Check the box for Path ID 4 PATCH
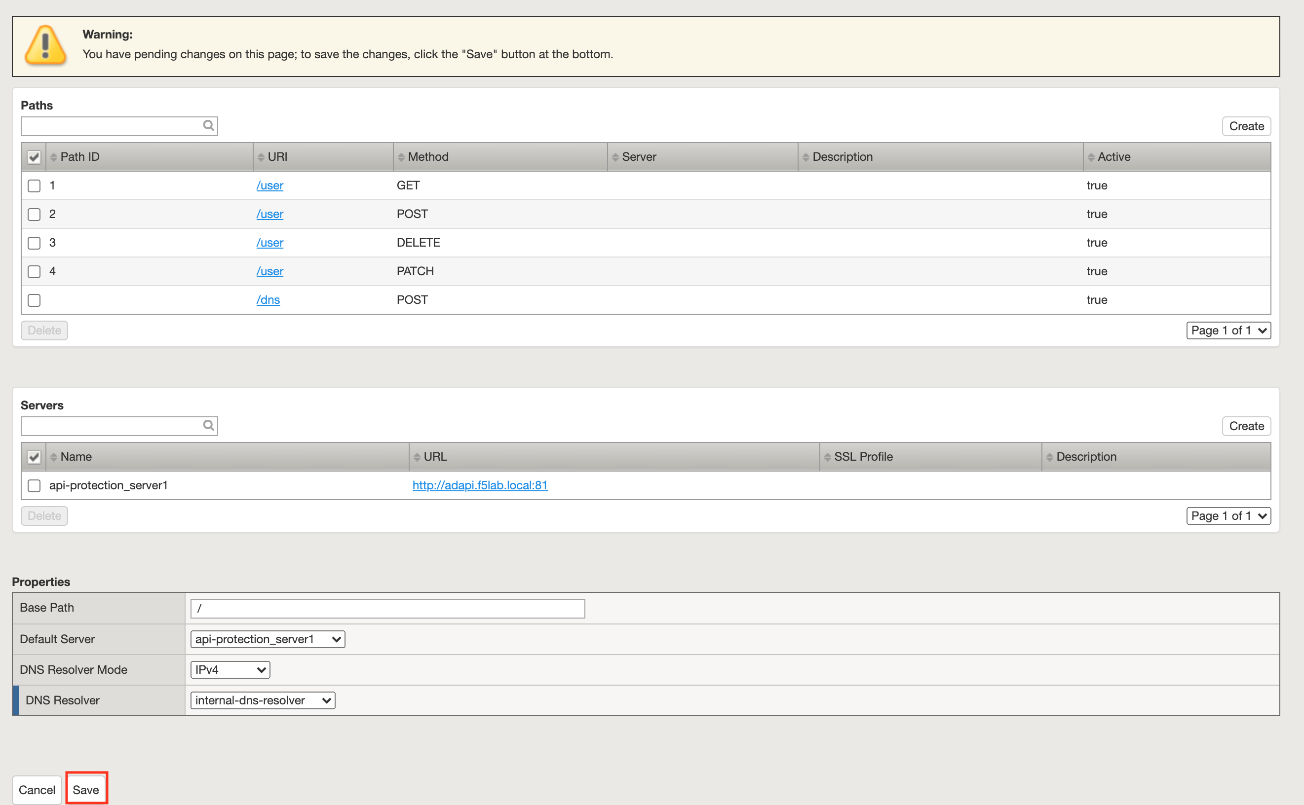 pos(34,272)
